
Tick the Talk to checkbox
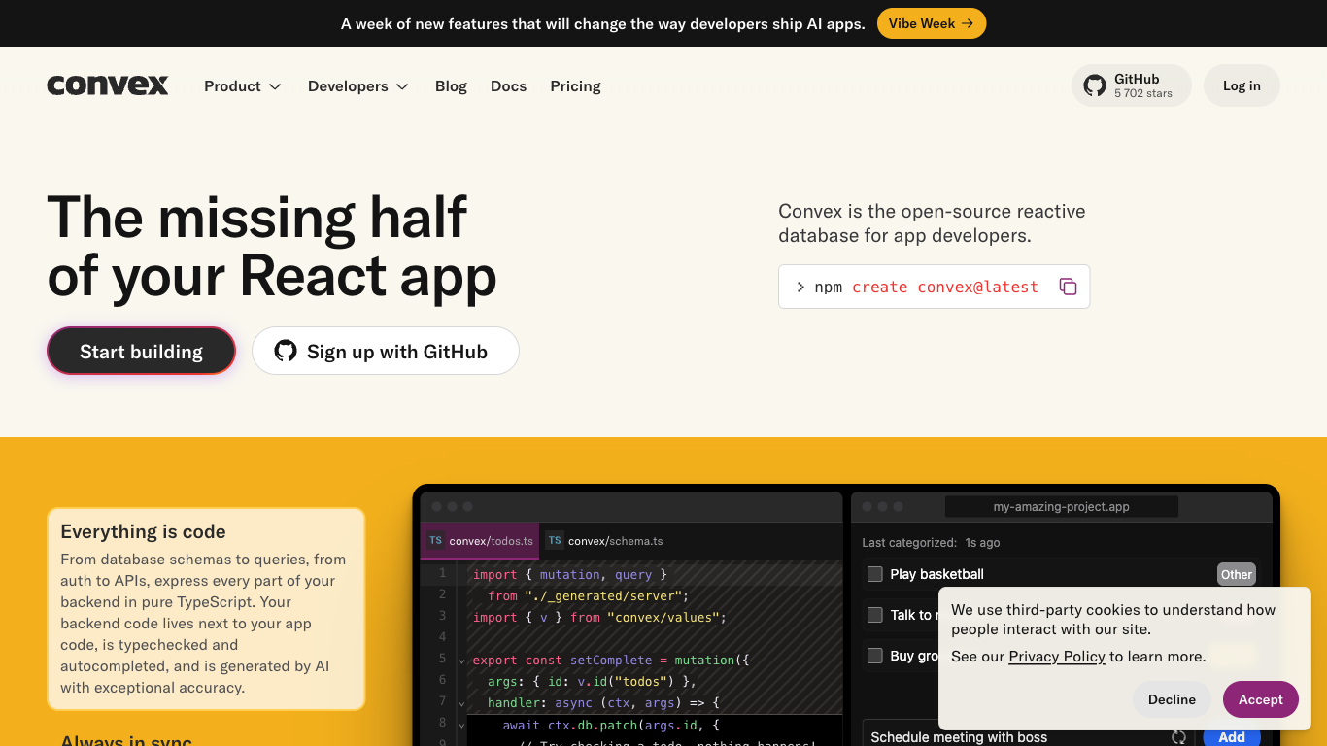point(875,615)
